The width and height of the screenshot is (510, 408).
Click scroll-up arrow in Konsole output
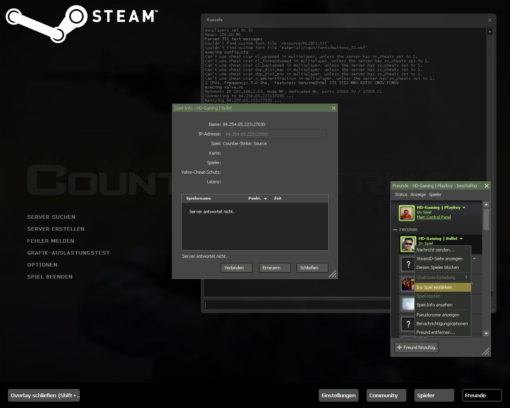490,31
